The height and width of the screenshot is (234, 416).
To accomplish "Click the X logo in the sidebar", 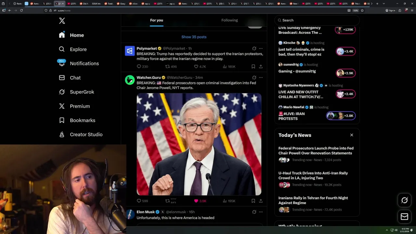I will [62, 21].
